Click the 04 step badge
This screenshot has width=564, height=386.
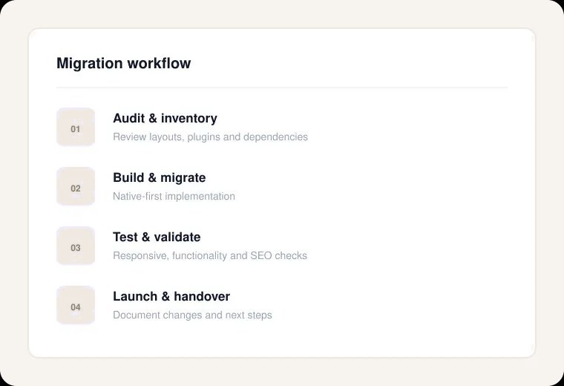76,305
